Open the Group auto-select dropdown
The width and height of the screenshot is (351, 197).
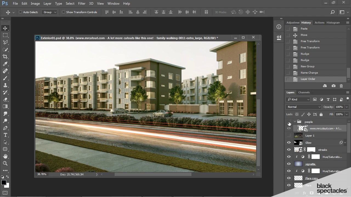click(x=50, y=12)
